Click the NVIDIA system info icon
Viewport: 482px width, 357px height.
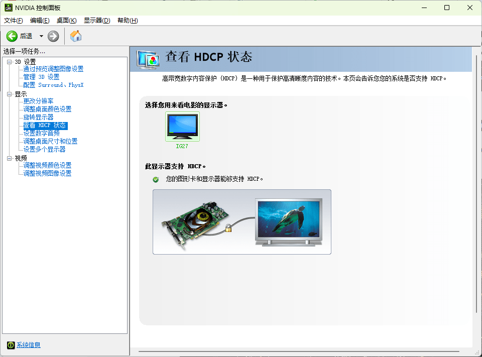tap(11, 345)
